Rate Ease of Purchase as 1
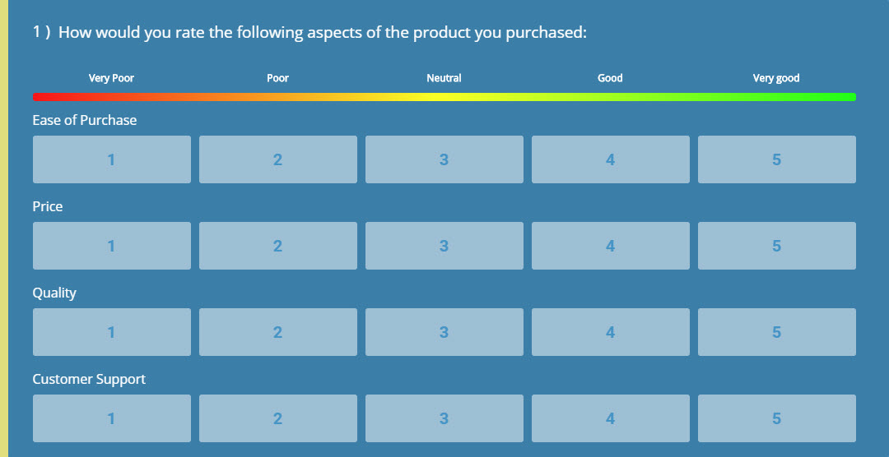The height and width of the screenshot is (457, 889). (x=112, y=159)
